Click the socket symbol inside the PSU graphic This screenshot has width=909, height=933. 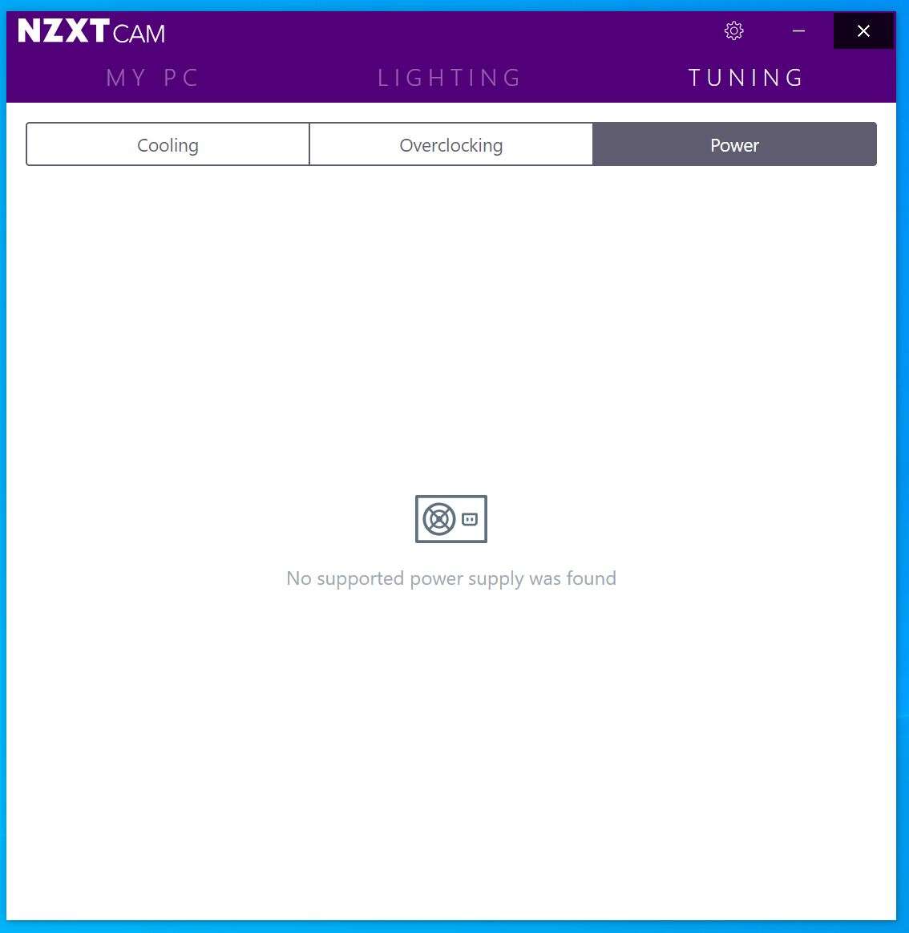(x=470, y=520)
